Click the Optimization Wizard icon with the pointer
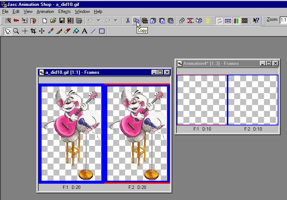Image resolution: width=287 pixels, height=200 pixels. (x=25, y=20)
